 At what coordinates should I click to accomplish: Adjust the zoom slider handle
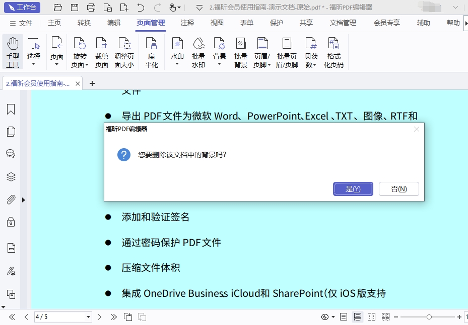click(429, 317)
